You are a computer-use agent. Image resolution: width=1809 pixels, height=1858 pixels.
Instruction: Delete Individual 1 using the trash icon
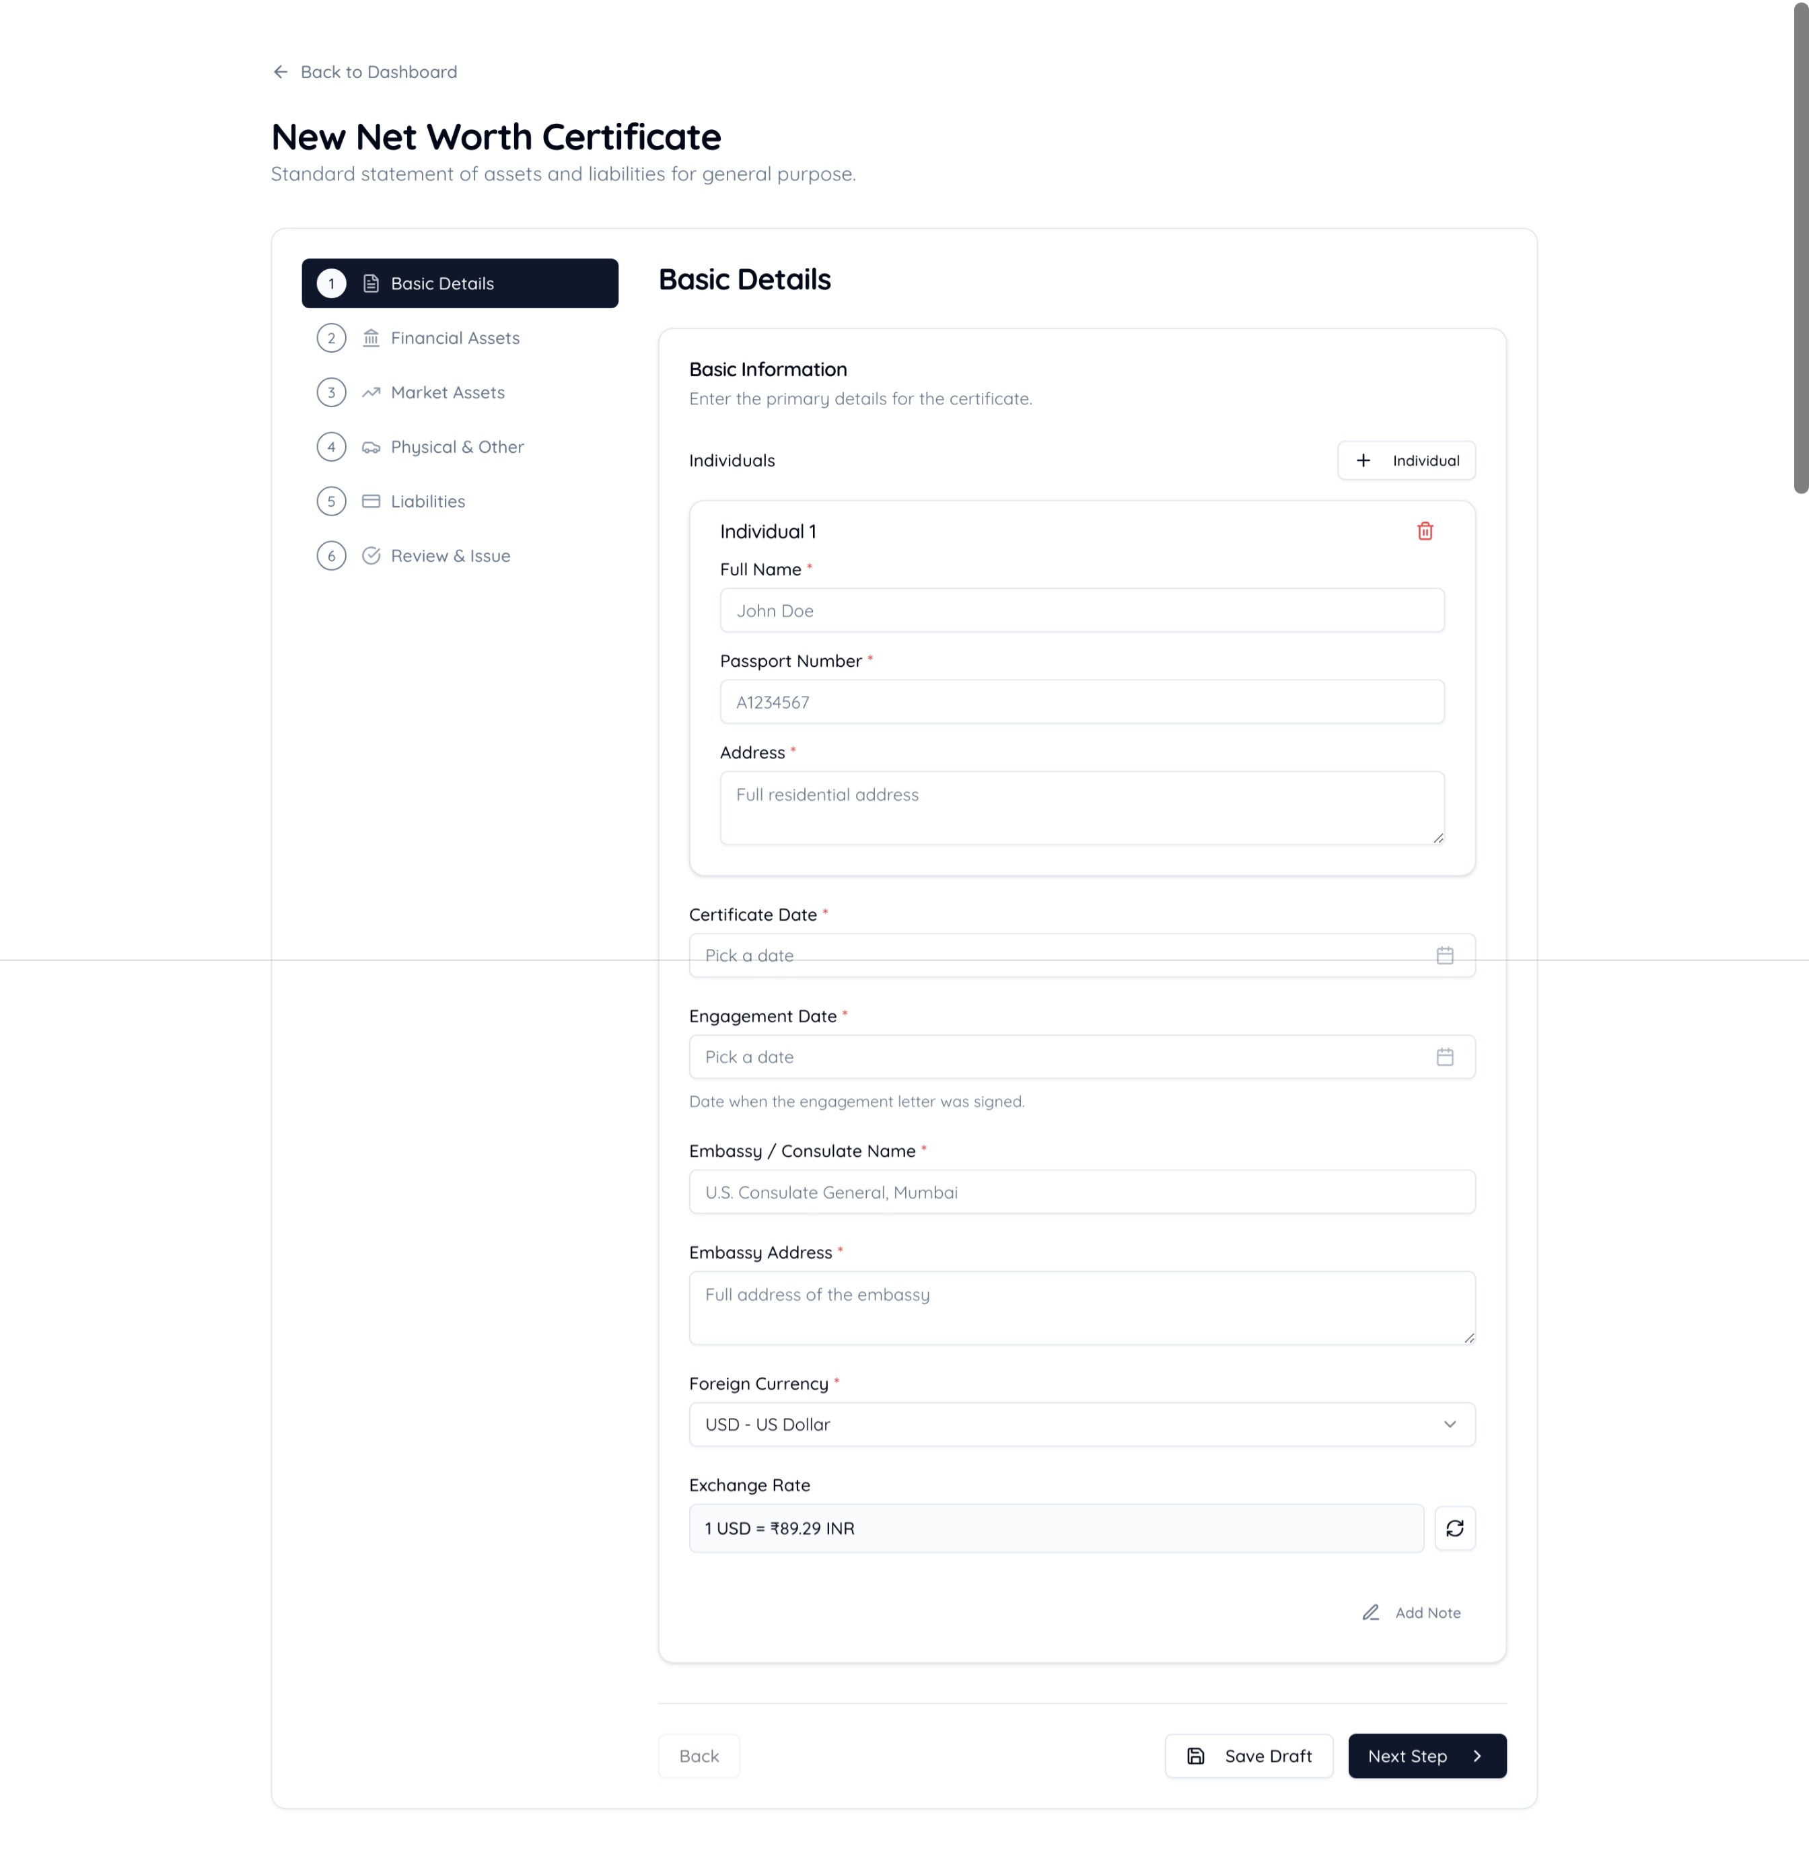click(1424, 531)
